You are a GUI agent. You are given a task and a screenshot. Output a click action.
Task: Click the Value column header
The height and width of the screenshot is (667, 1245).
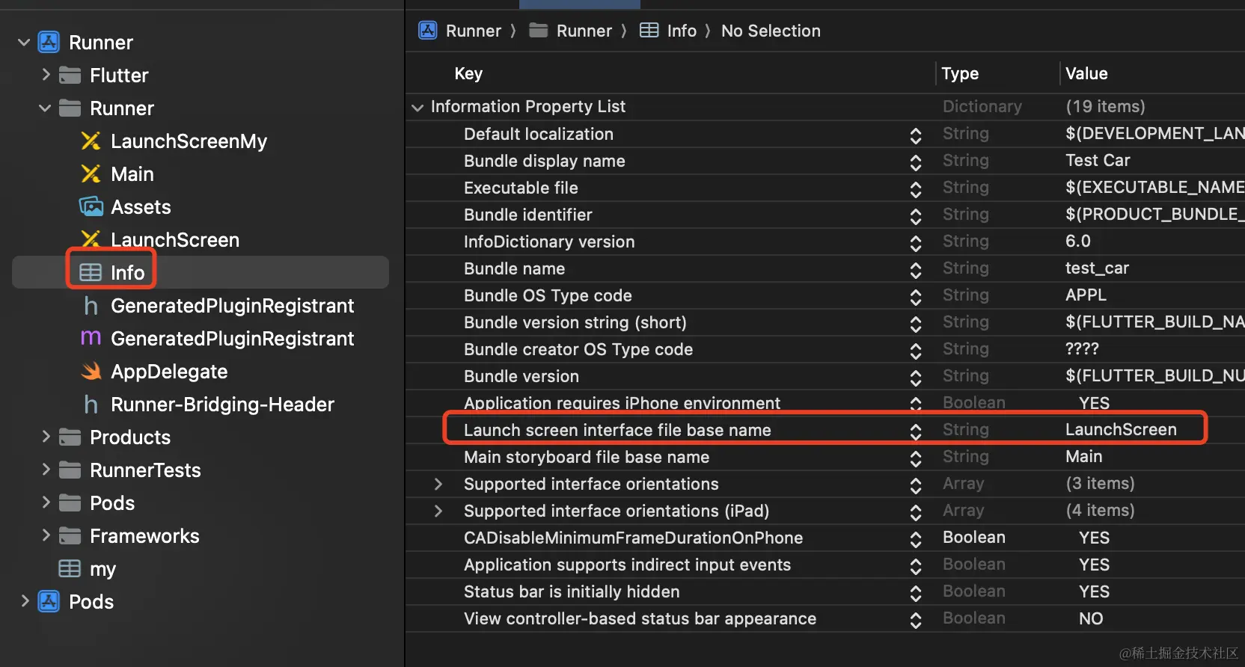tap(1086, 73)
